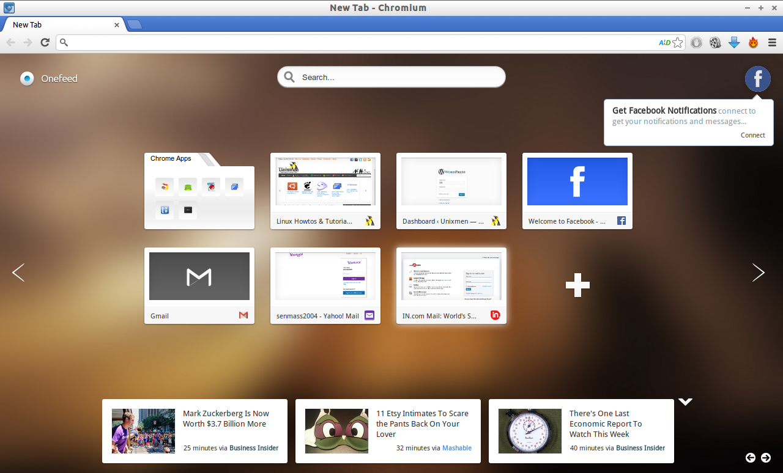This screenshot has width=783, height=473.
Task: Launch the blue overlapping windows Chrome app
Action: 234,187
